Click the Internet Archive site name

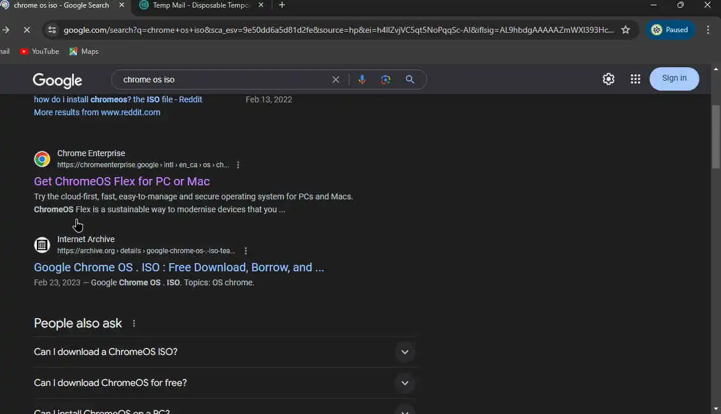click(86, 239)
